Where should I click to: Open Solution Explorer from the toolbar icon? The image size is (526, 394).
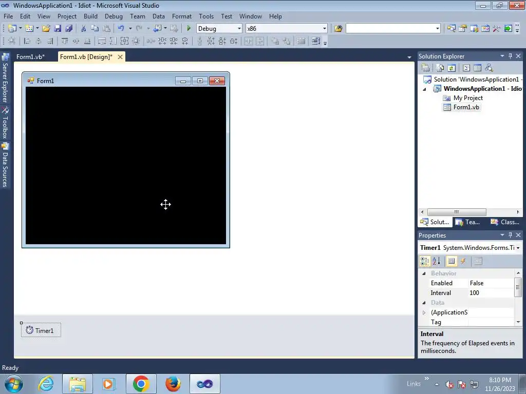click(x=451, y=29)
